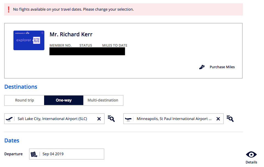Select the Round trip option
The height and width of the screenshot is (167, 264).
(x=24, y=100)
